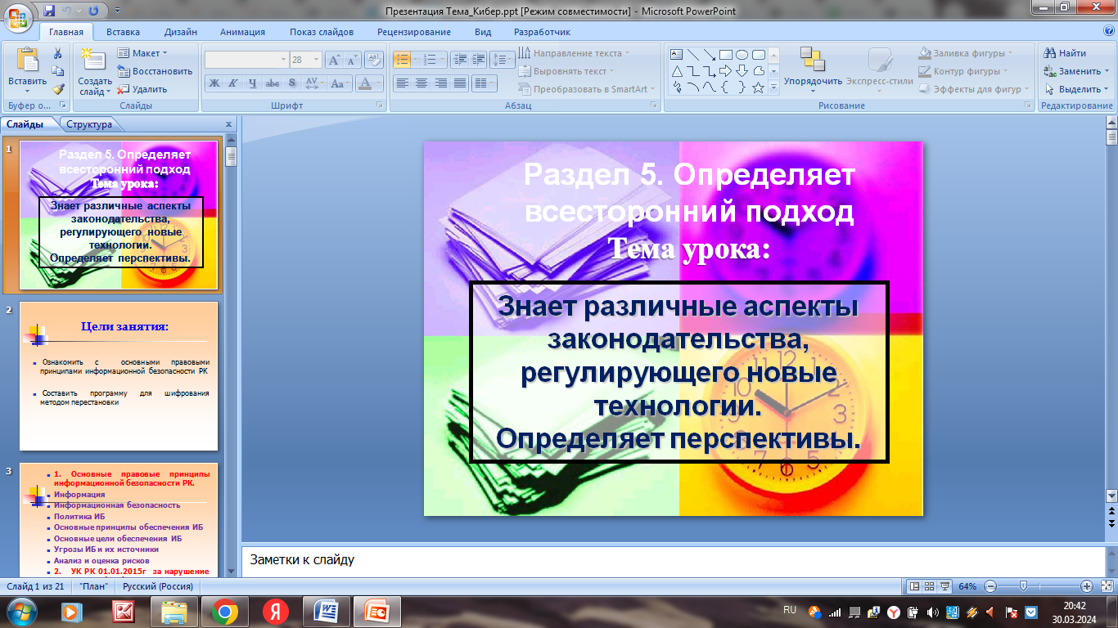
Task: Expand shapes gallery More arrow
Action: click(x=774, y=87)
